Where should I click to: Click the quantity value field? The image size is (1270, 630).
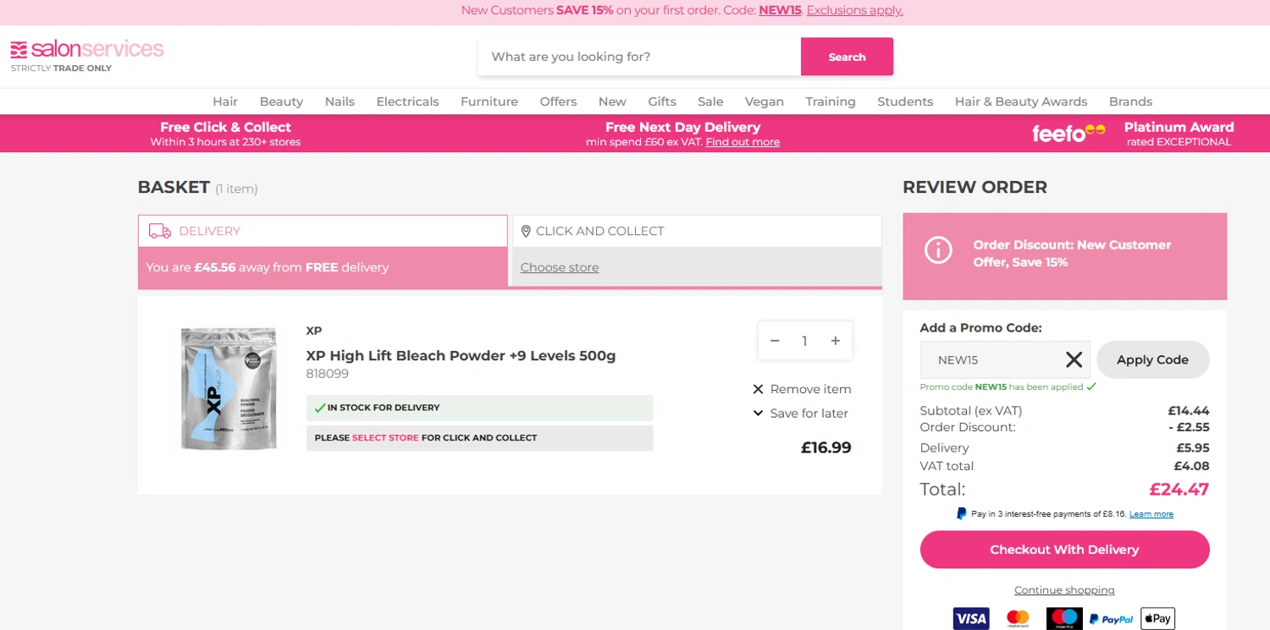coord(804,341)
